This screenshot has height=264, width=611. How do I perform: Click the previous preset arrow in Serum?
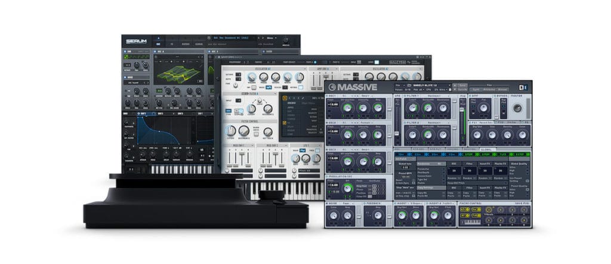258,38
